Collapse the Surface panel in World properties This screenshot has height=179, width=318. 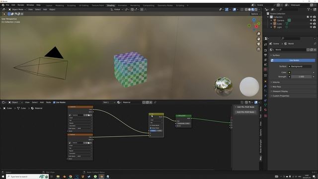(x=276, y=55)
